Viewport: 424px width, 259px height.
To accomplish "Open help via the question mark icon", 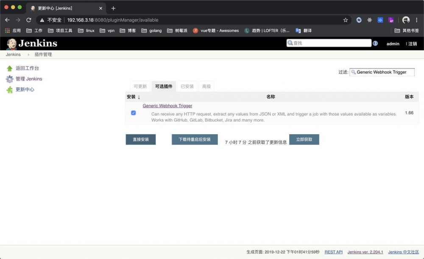I will pyautogui.click(x=375, y=43).
